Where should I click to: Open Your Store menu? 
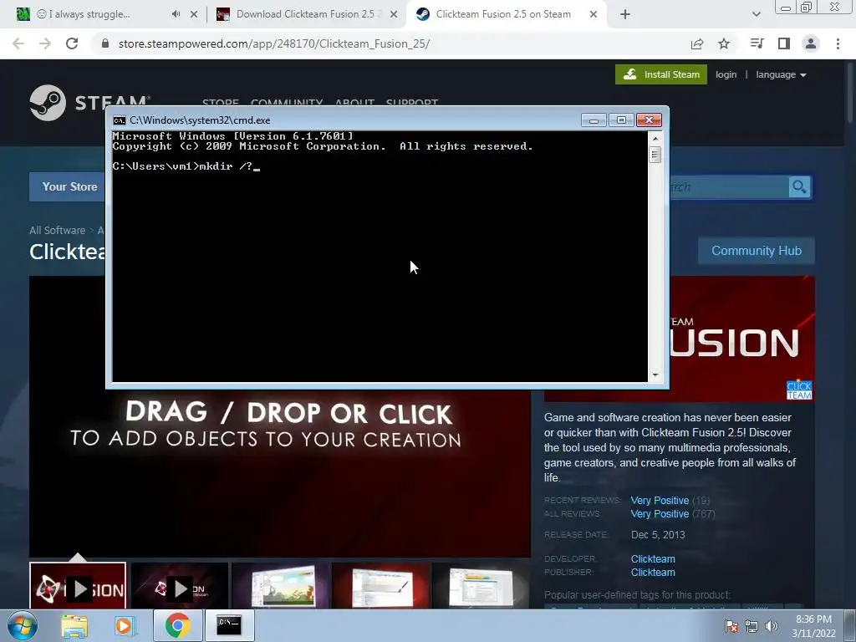coord(67,186)
